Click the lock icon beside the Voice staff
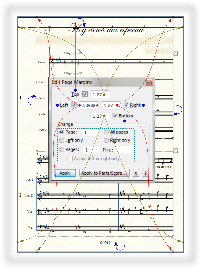 (176, 53)
